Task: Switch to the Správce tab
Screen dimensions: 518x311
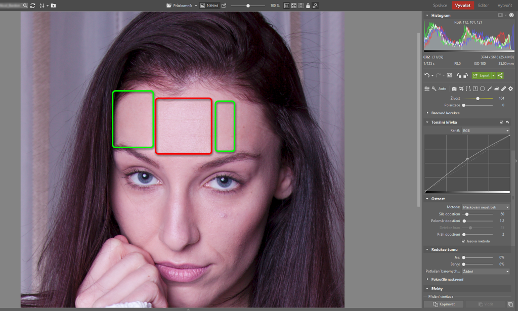Action: click(x=440, y=5)
